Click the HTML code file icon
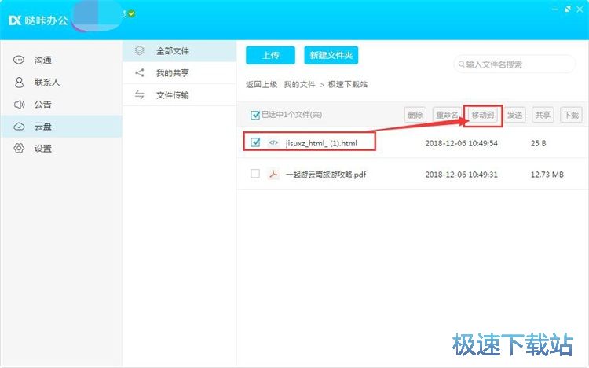Viewport: 589px width, 368px height. coord(273,142)
